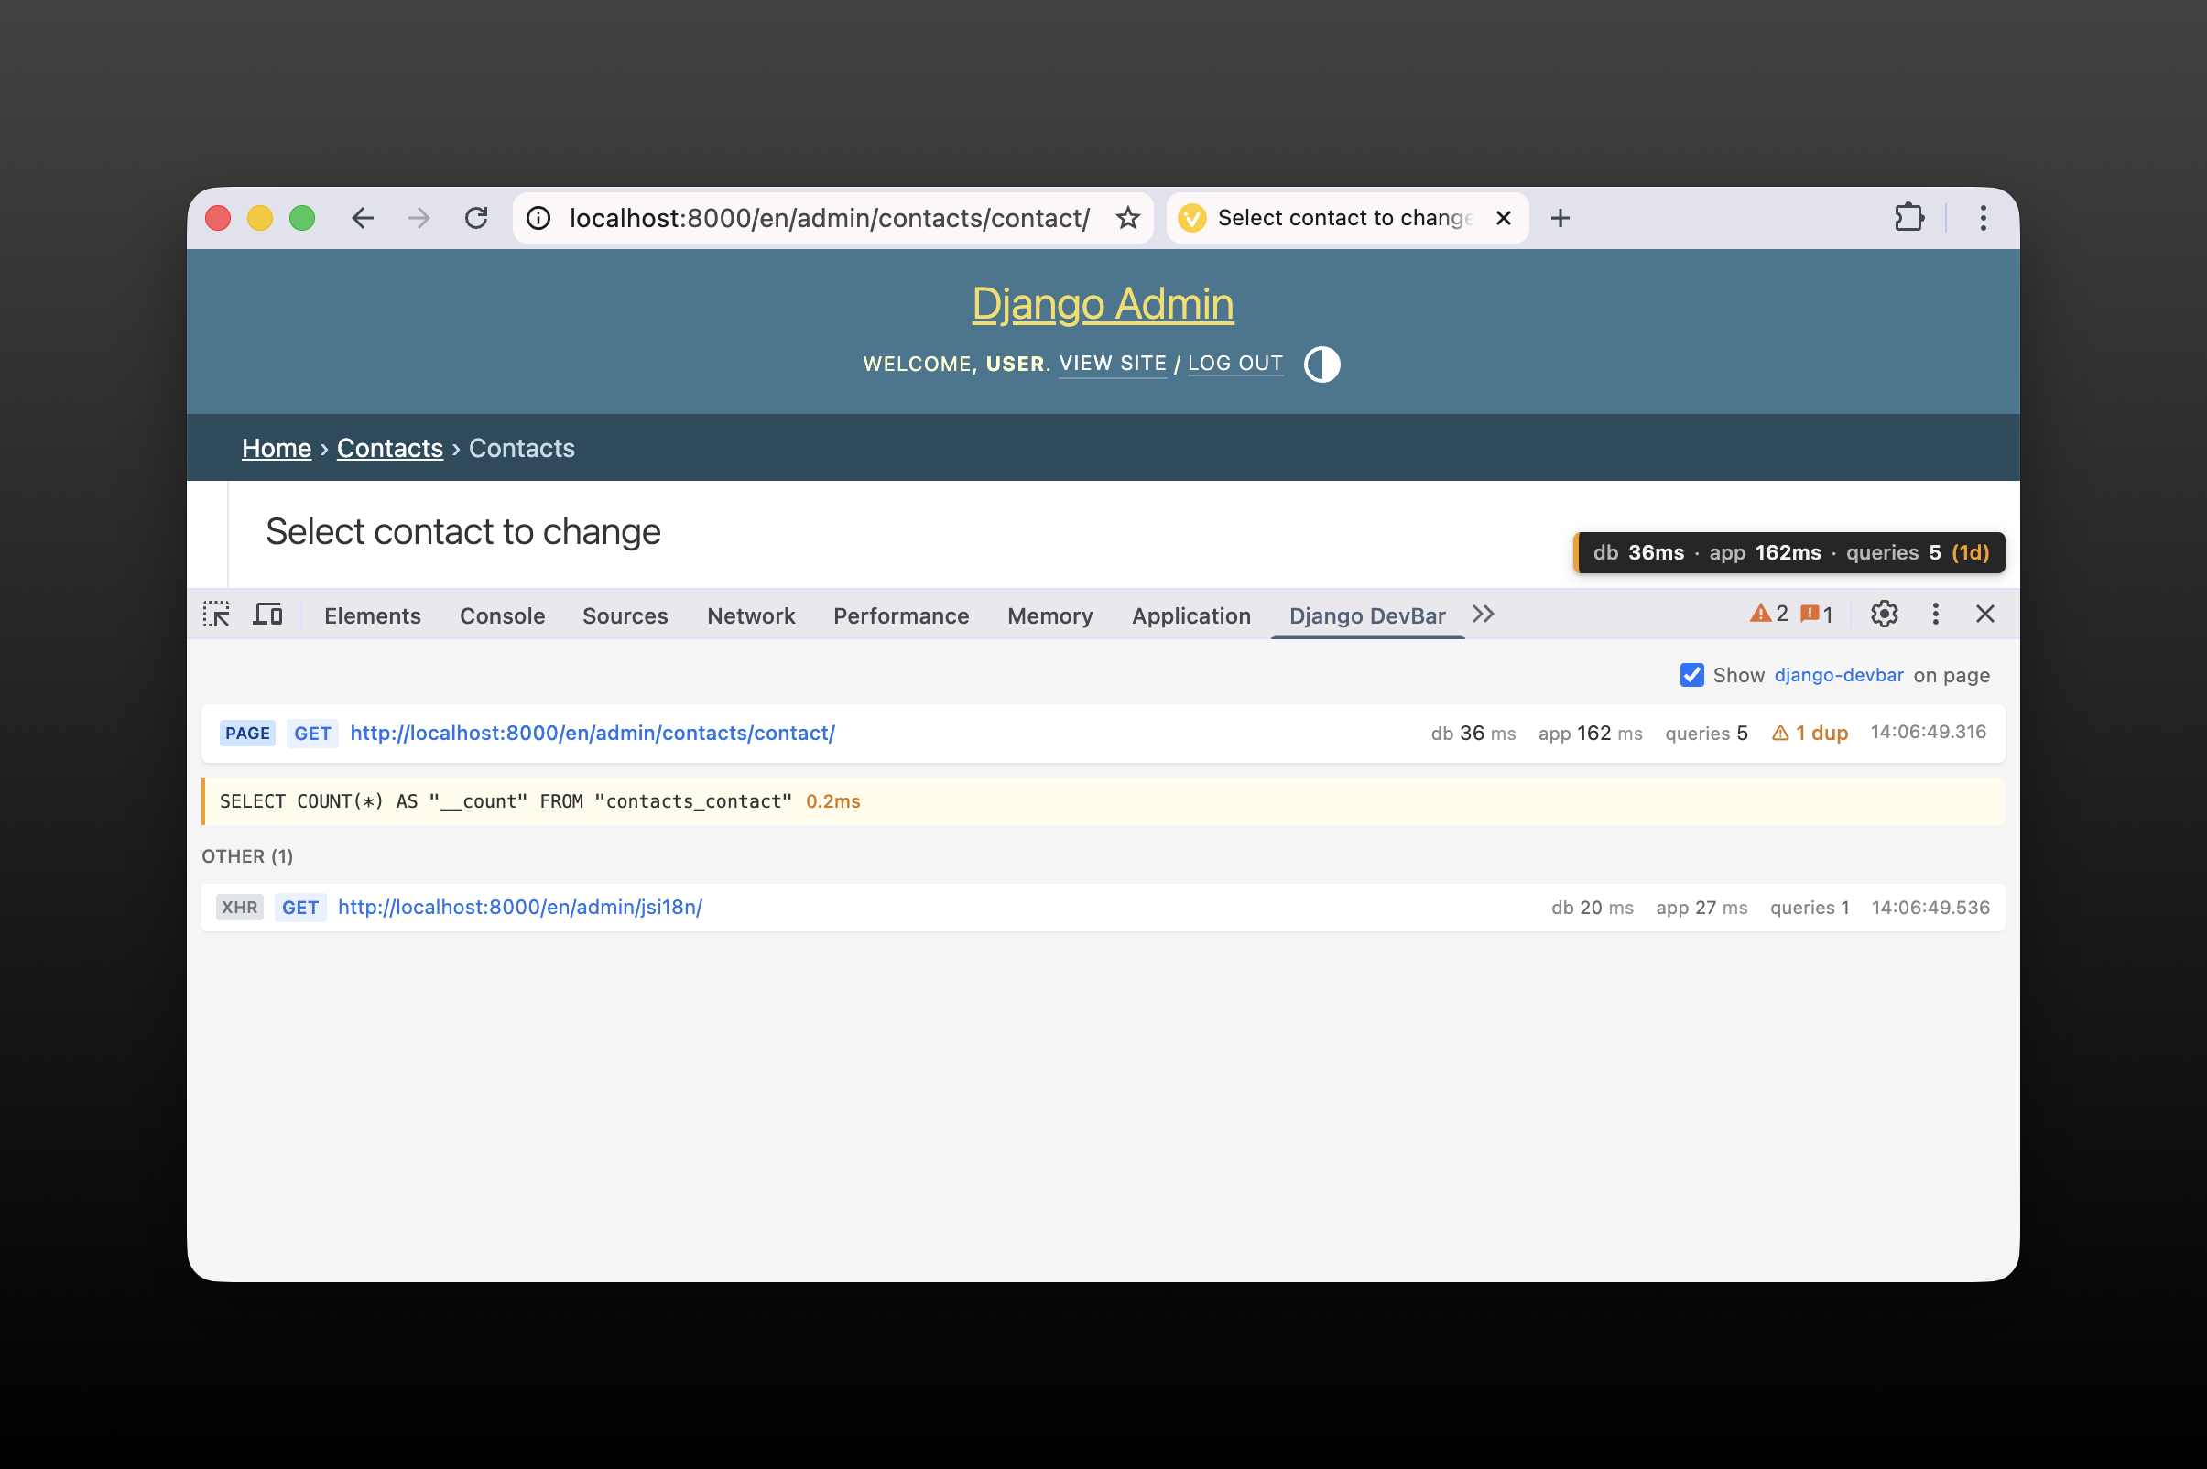This screenshot has height=1469, width=2207.
Task: Select the SELECT COUNT(*) duplicate query row
Action: (1103, 802)
